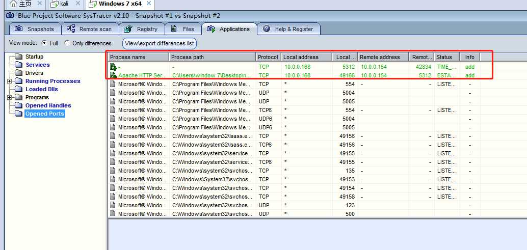The image size is (527, 250).
Task: Close the 主页 tab
Action: click(x=39, y=4)
